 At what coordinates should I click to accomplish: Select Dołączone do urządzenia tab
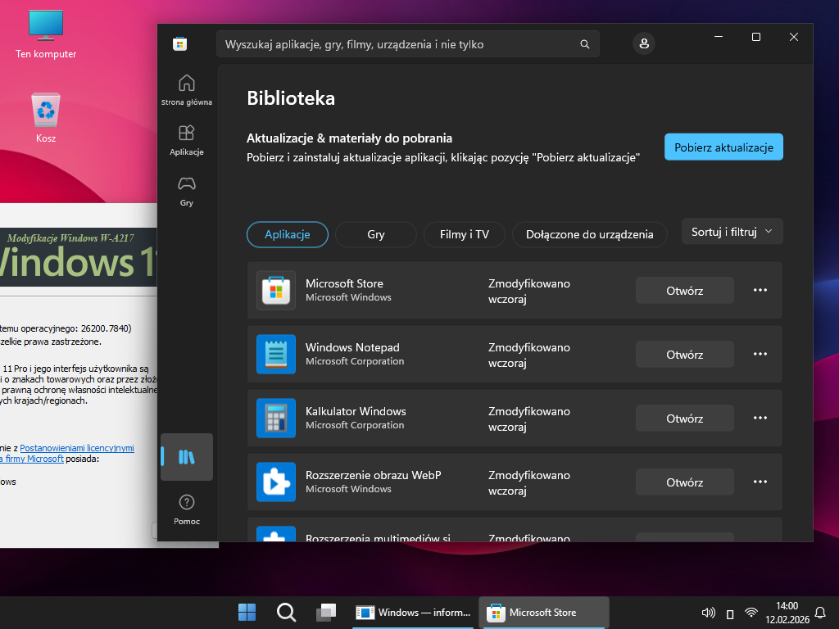click(x=589, y=234)
